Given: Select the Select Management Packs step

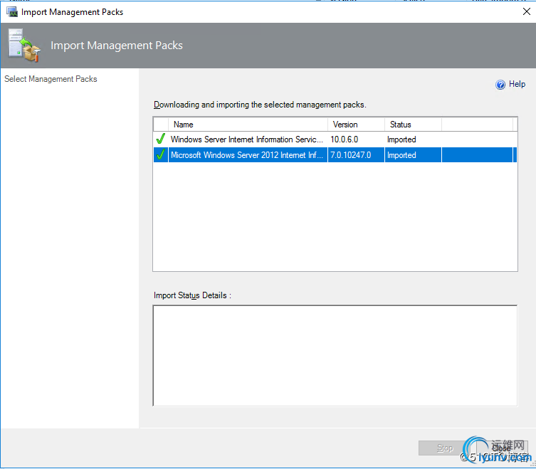Looking at the screenshot, I should point(51,79).
